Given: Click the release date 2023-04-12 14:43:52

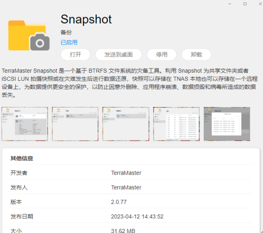Looking at the screenshot, I should [137, 216].
